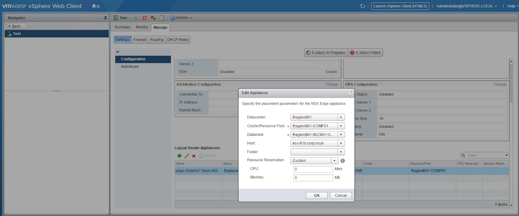This screenshot has height=216, width=519.
Task: Click the Resource Reservation info icon
Action: (343, 161)
